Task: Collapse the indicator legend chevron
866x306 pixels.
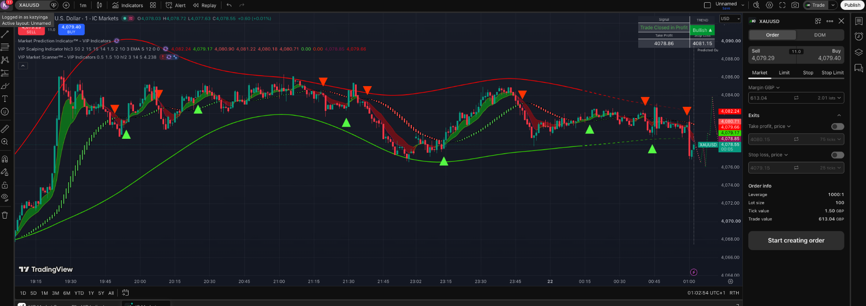Action: click(23, 66)
